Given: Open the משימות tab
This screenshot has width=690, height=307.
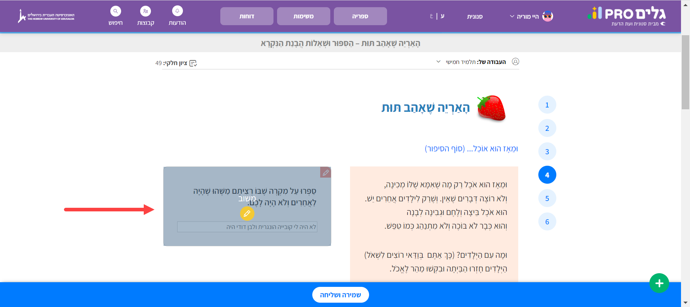Looking at the screenshot, I should [304, 16].
